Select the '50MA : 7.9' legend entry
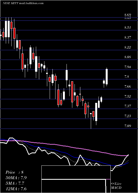The image size is (138, 193). (16, 178)
